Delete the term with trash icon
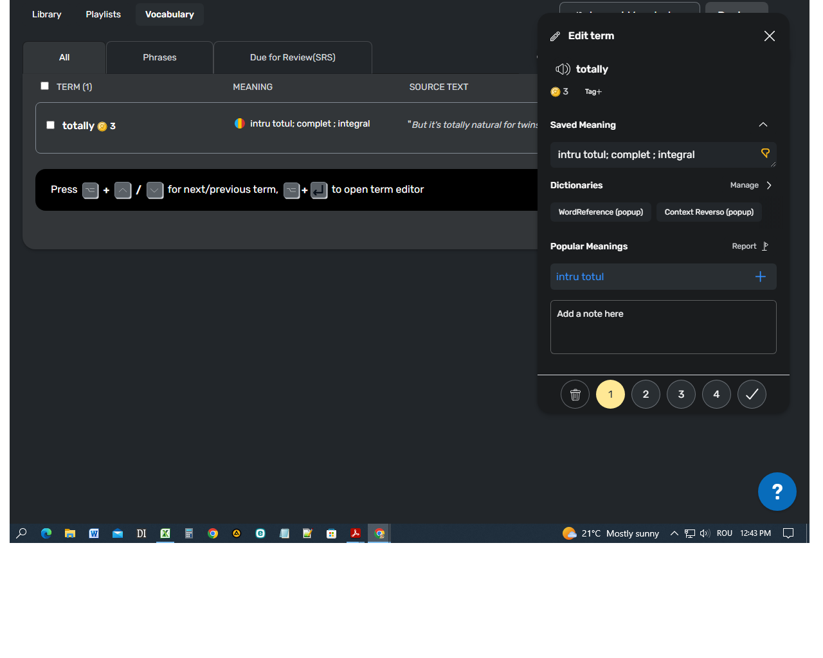This screenshot has width=823, height=658. (575, 395)
